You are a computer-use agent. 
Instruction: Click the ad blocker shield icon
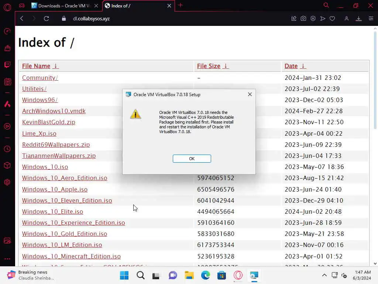pyautogui.click(x=313, y=18)
